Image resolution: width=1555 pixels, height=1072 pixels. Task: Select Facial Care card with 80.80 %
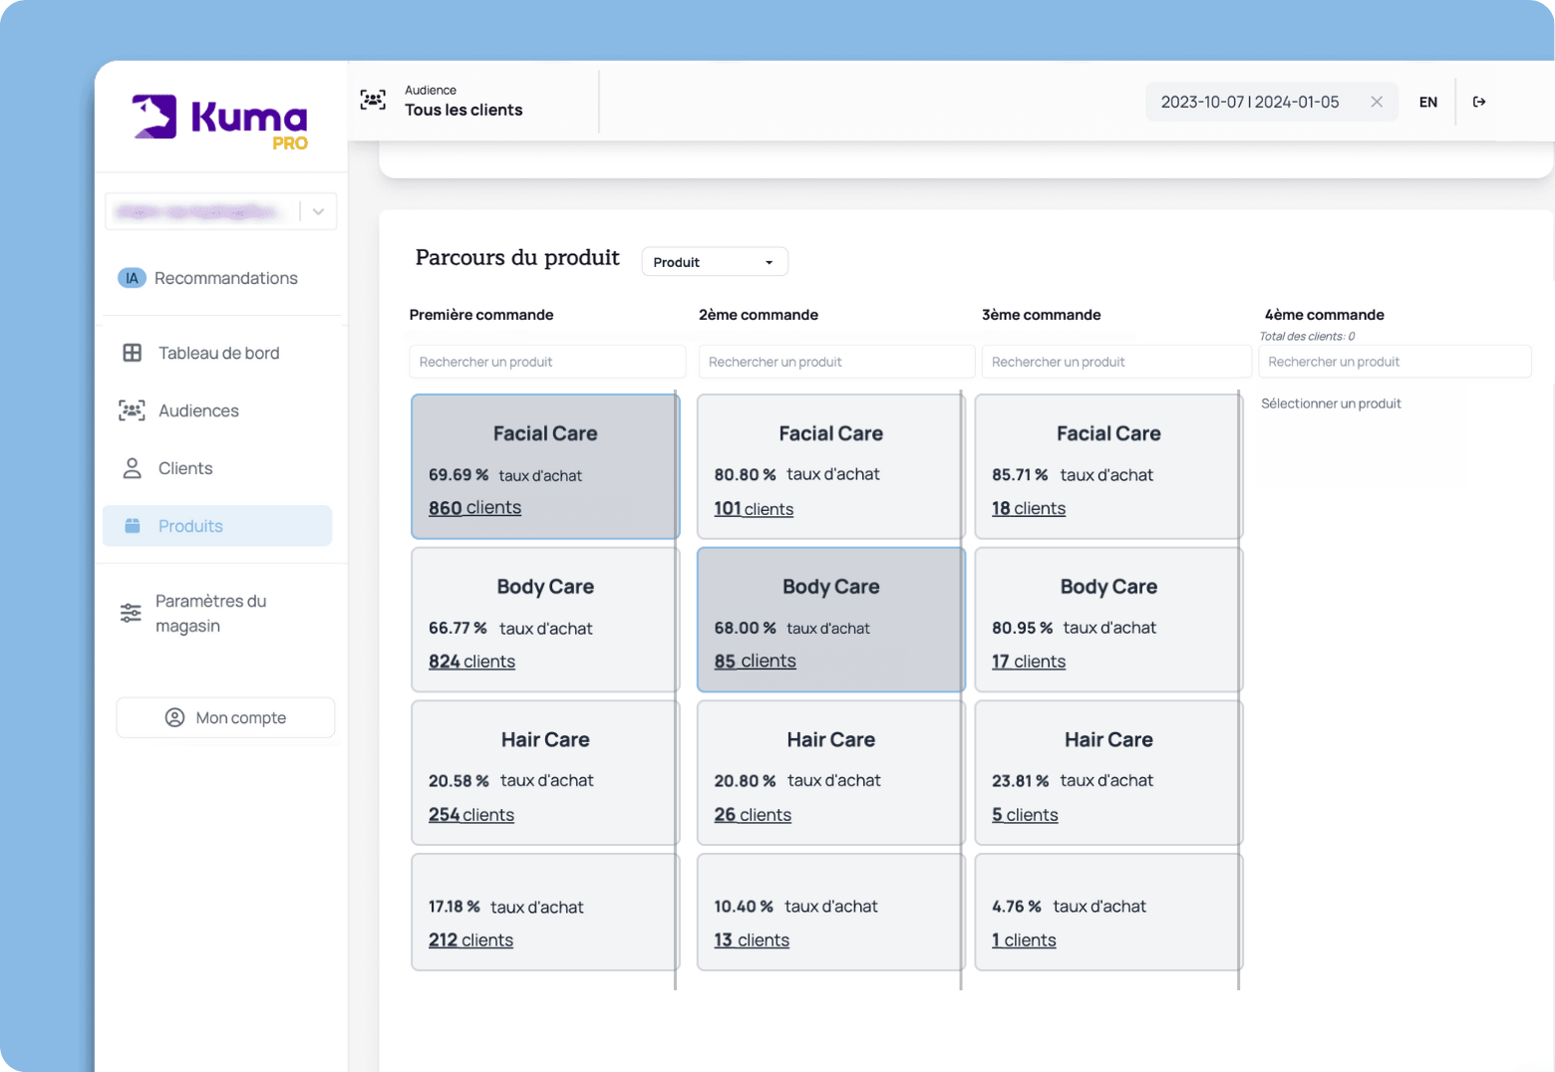click(830, 466)
